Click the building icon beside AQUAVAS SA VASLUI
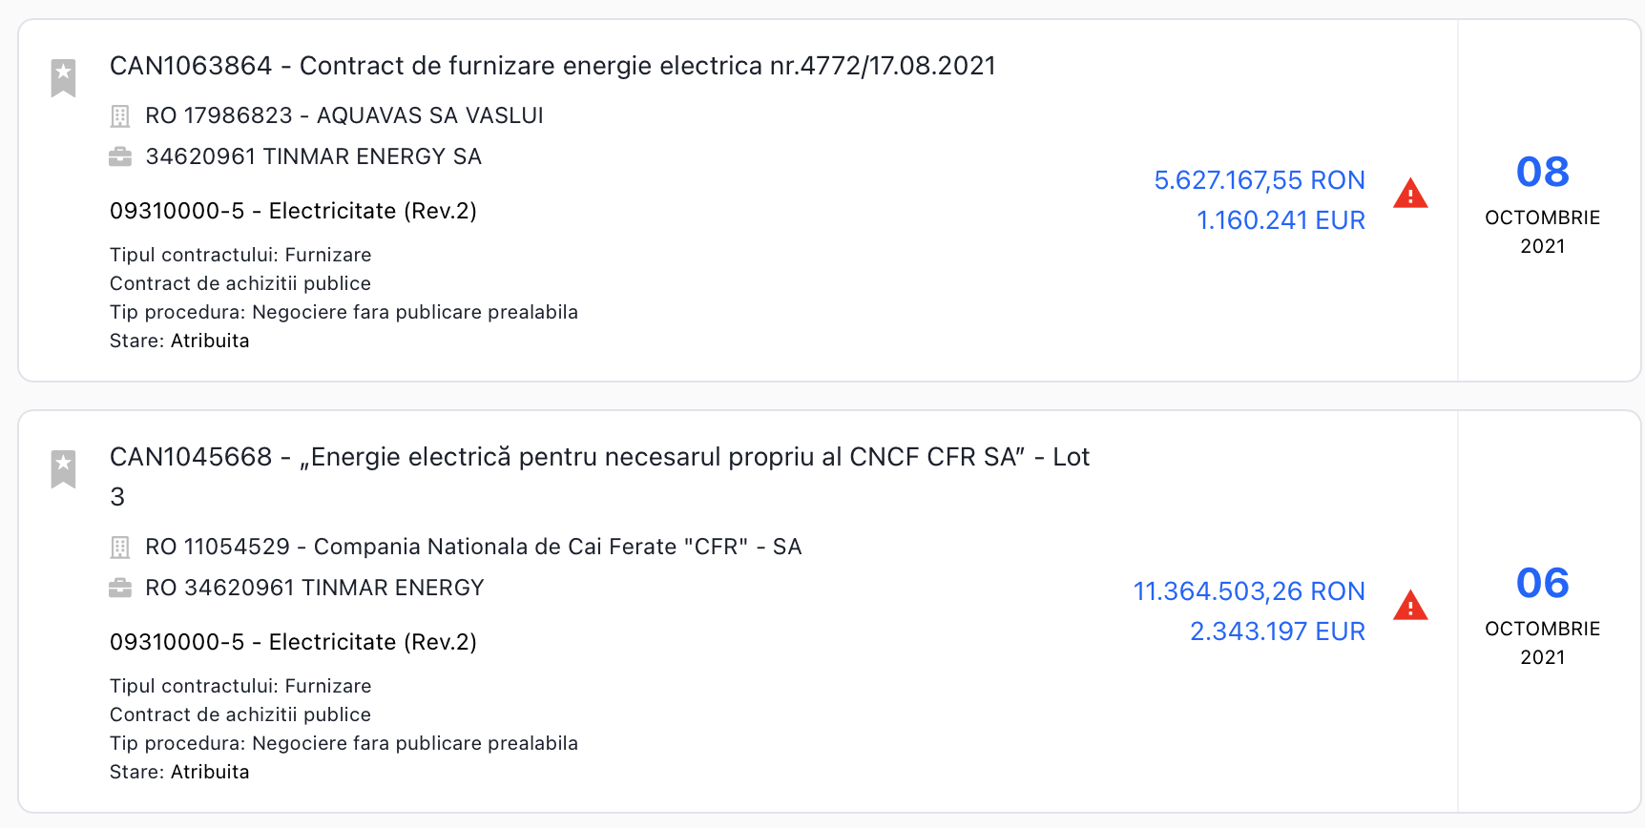This screenshot has width=1645, height=828. [120, 116]
